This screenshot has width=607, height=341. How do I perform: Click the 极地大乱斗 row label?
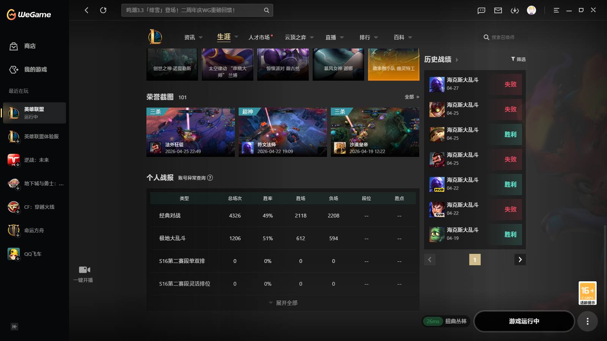pyautogui.click(x=173, y=238)
